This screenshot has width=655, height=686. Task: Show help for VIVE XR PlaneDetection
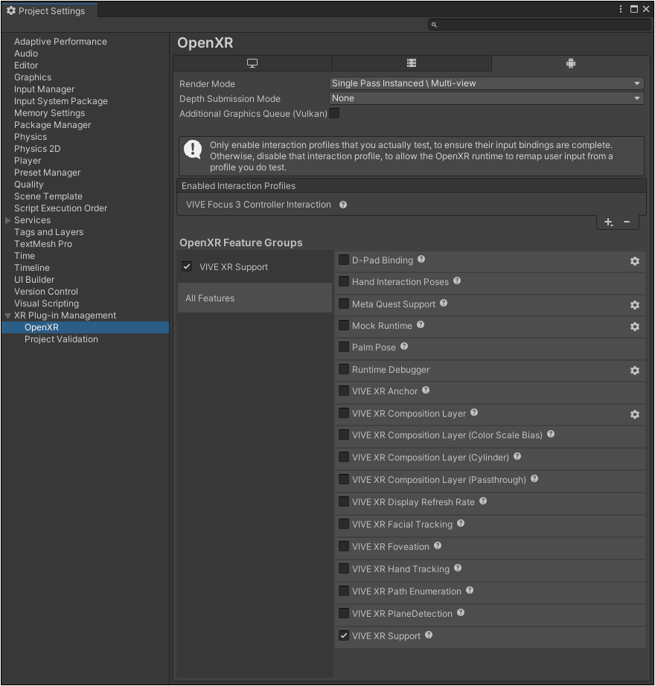(461, 612)
